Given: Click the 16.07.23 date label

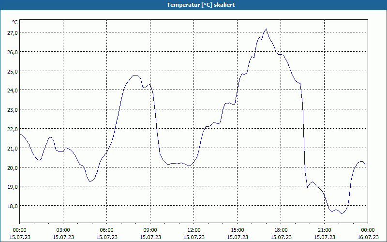Looking at the screenshot, I should pos(368,237).
